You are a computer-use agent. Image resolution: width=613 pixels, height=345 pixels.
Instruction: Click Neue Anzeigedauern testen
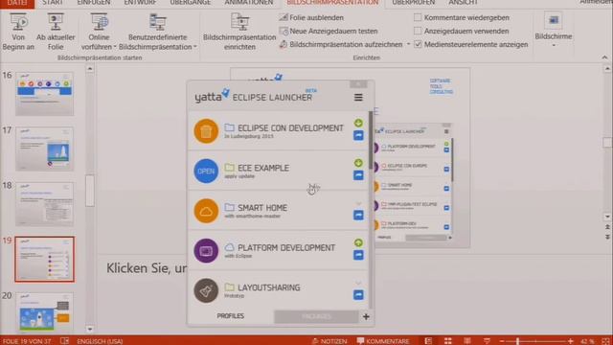click(x=329, y=31)
